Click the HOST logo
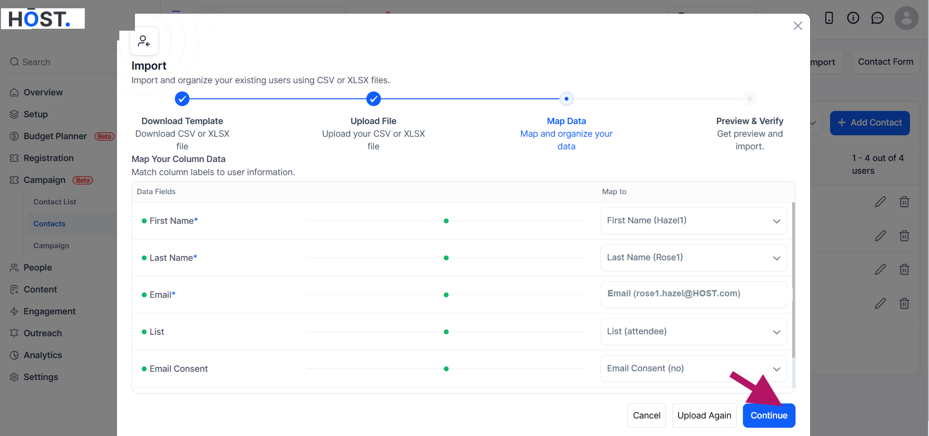The image size is (929, 436). click(x=43, y=18)
